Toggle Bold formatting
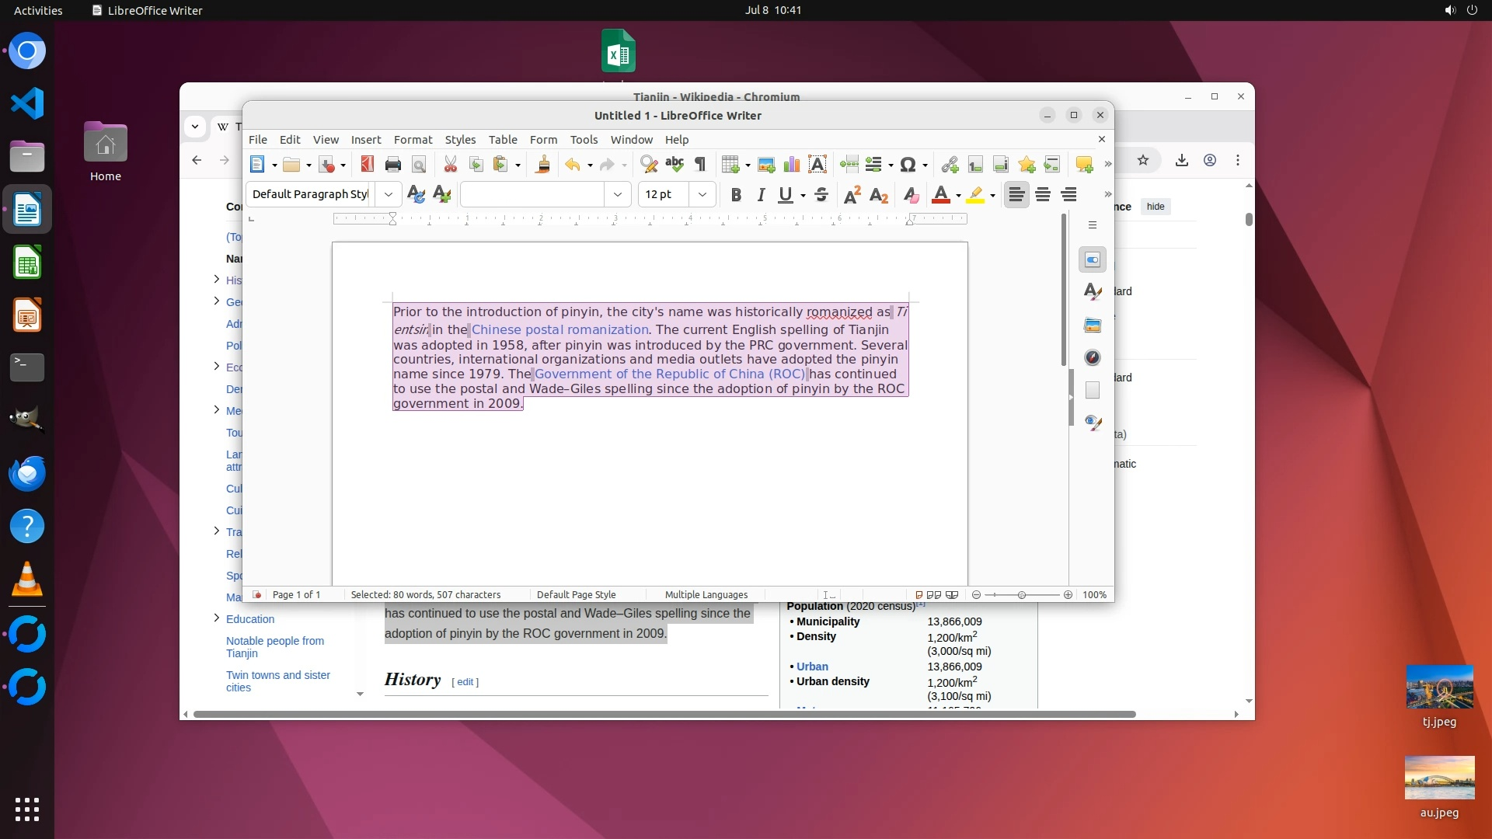Screen dimensions: 1492x839 736,195
